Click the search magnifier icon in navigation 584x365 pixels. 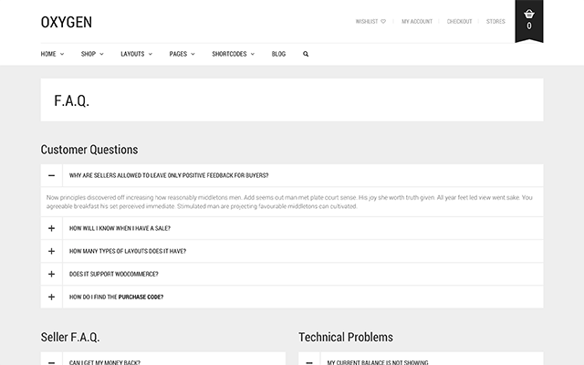pos(306,54)
